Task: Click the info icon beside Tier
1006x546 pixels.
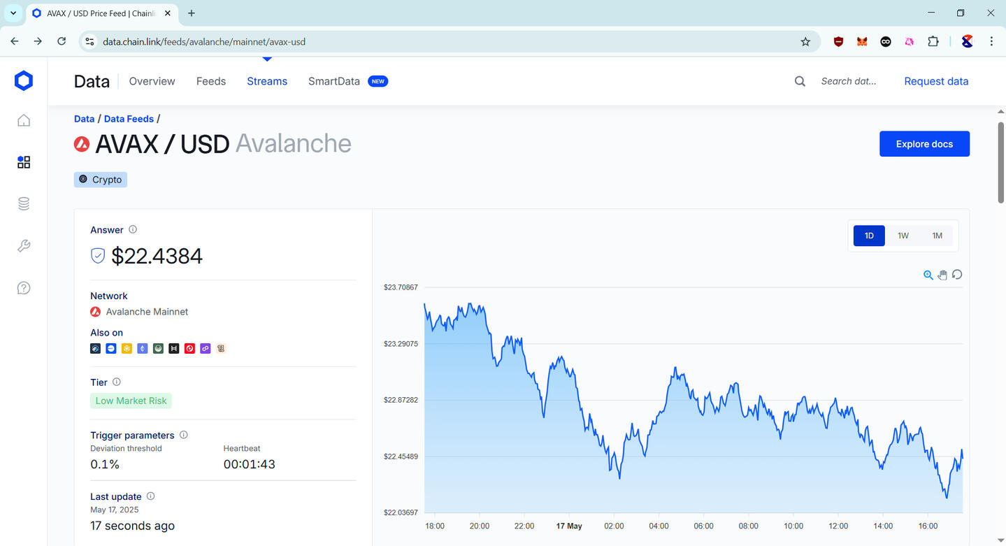Action: (x=117, y=382)
